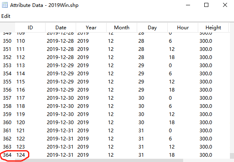
Task: Click ID cell 116
Action: point(21,90)
